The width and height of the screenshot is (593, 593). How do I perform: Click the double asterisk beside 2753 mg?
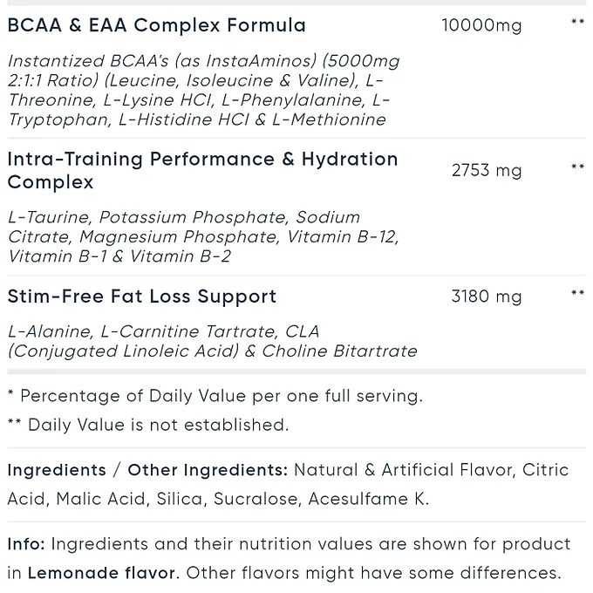tap(577, 167)
